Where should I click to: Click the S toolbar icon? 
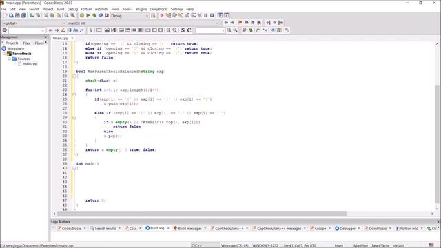[x=183, y=30]
